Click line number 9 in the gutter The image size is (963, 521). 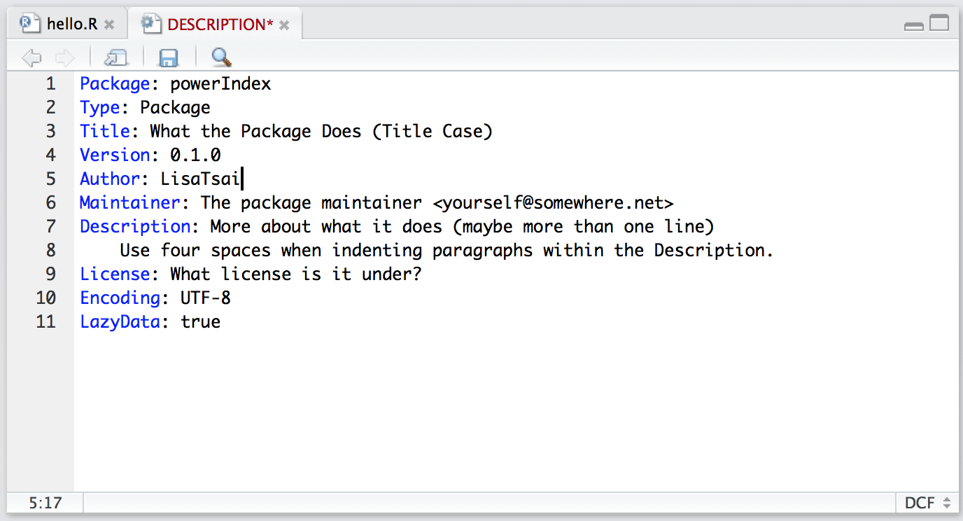tap(50, 274)
